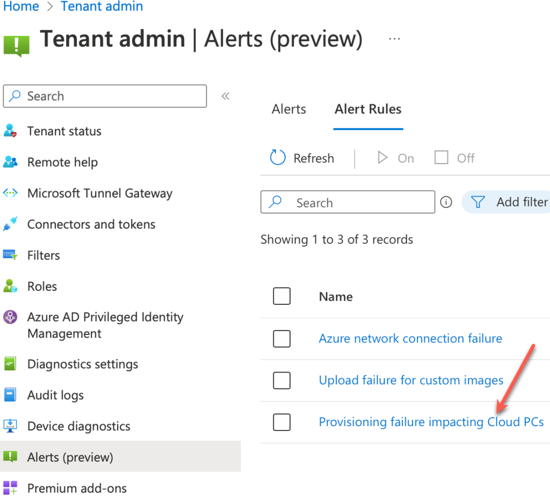The image size is (550, 497).
Task: Open the Upload failure for custom images rule
Action: click(x=411, y=381)
